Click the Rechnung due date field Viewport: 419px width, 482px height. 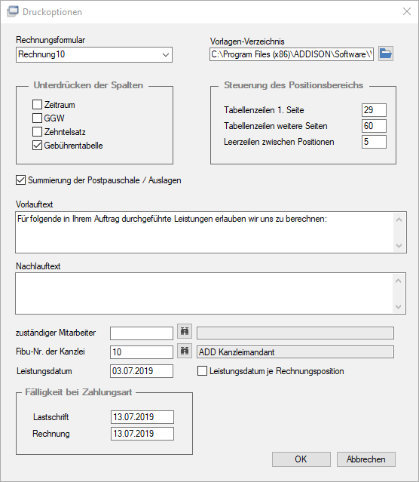pyautogui.click(x=142, y=434)
